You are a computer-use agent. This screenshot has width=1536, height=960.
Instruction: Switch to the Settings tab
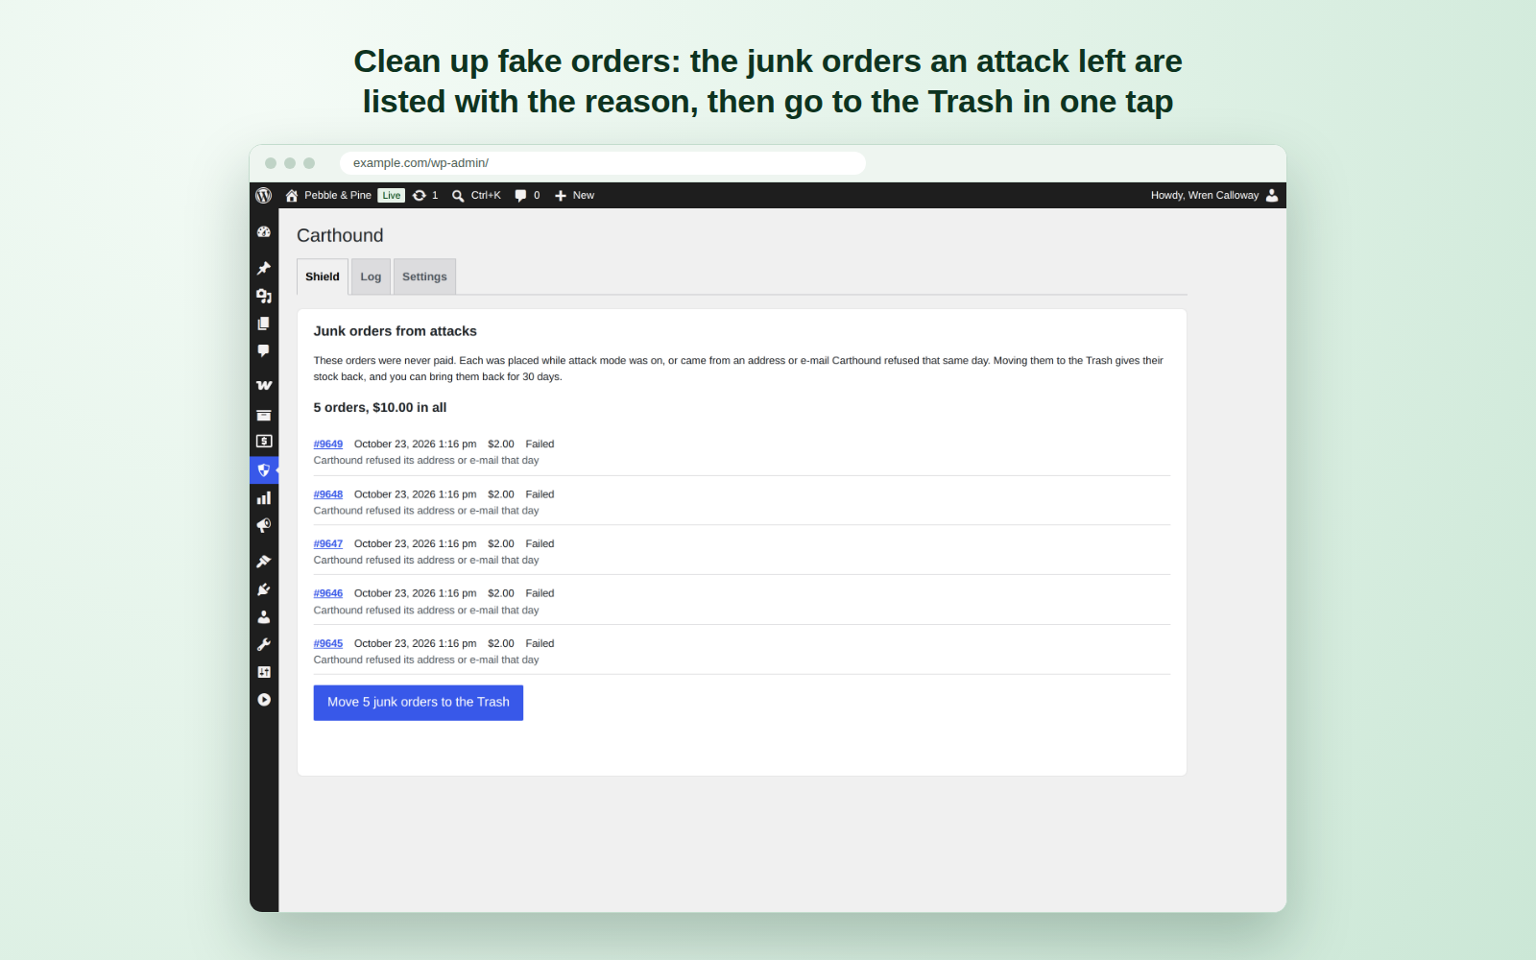click(424, 276)
